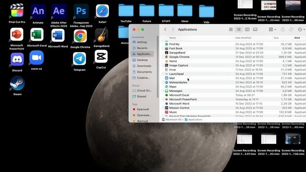Select Steam desktop icon
The height and width of the screenshot is (172, 306).
tap(17, 83)
